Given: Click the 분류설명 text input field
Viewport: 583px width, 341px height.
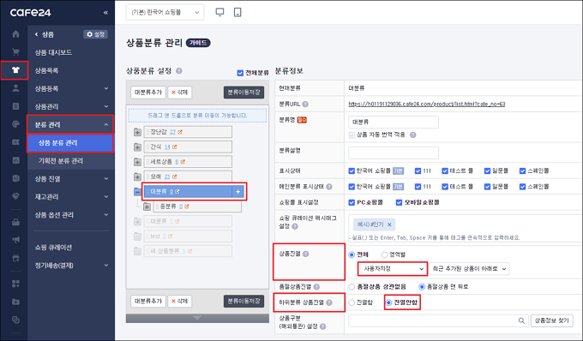Looking at the screenshot, I should point(394,153).
